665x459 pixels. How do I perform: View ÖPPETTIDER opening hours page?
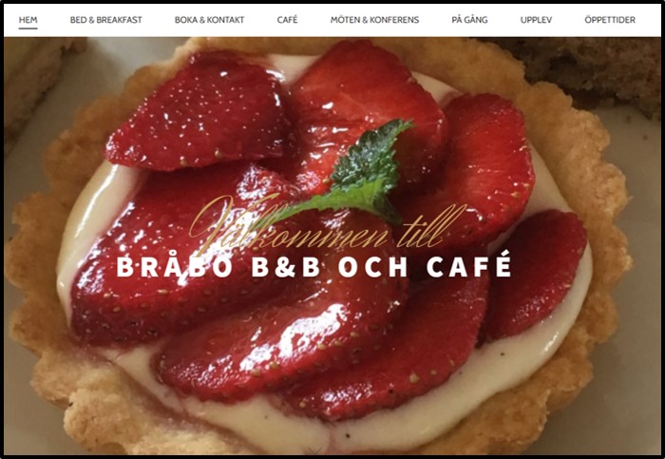pyautogui.click(x=610, y=20)
